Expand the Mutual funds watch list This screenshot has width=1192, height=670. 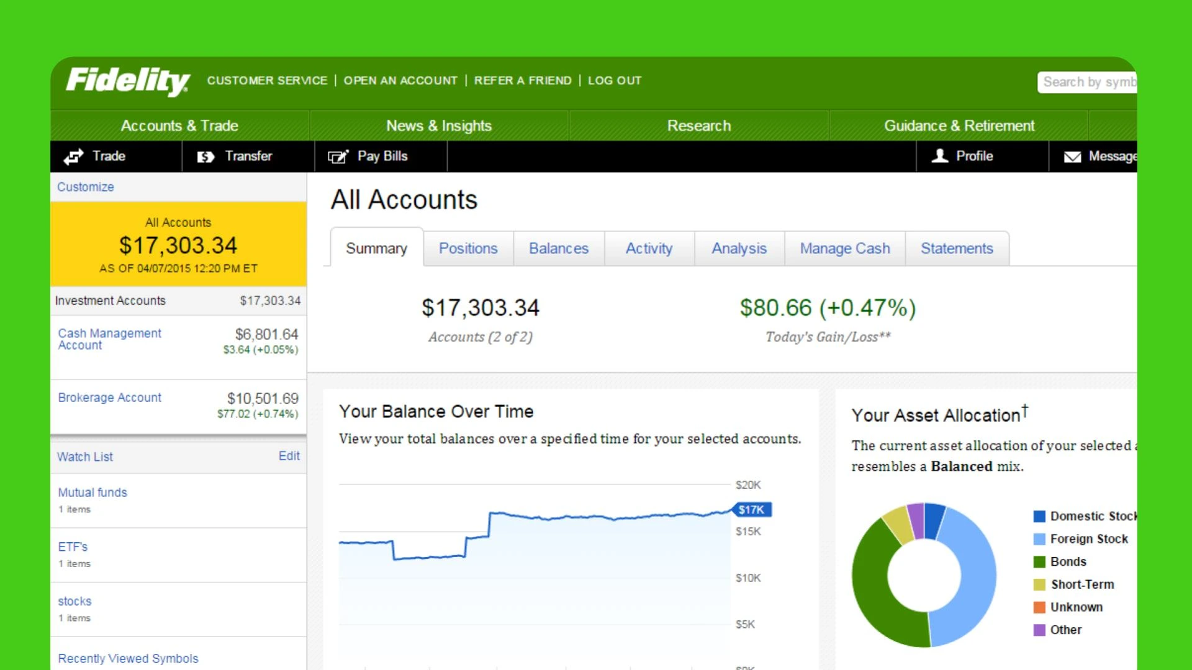[x=93, y=493]
